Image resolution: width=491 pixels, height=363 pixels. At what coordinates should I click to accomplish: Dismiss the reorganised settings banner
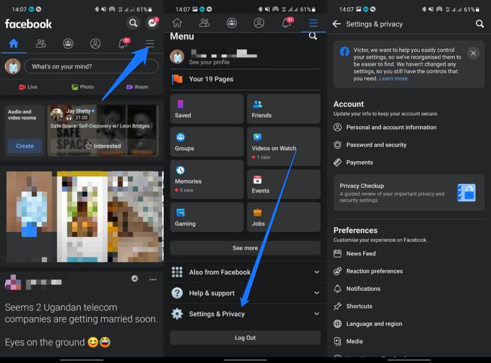click(x=473, y=53)
